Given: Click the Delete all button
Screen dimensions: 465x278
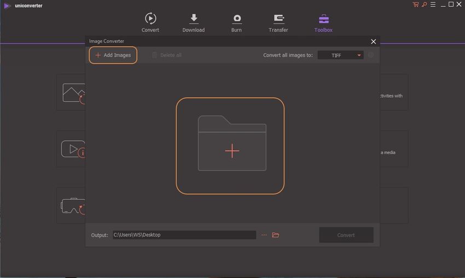Looking at the screenshot, I should tap(166, 55).
